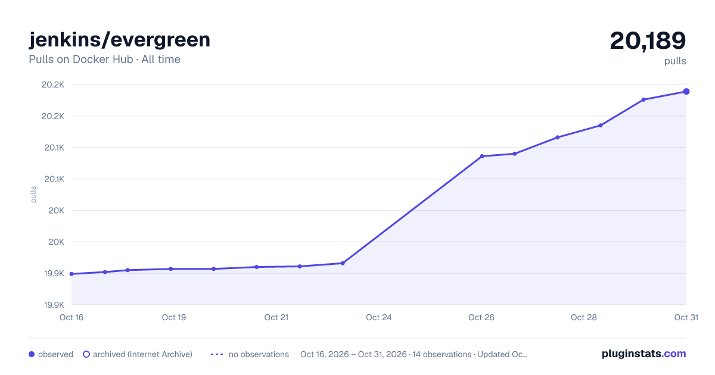This screenshot has height=375, width=715.
Task: Click the 'archived (Internet Archive)' legend label
Action: coord(142,354)
